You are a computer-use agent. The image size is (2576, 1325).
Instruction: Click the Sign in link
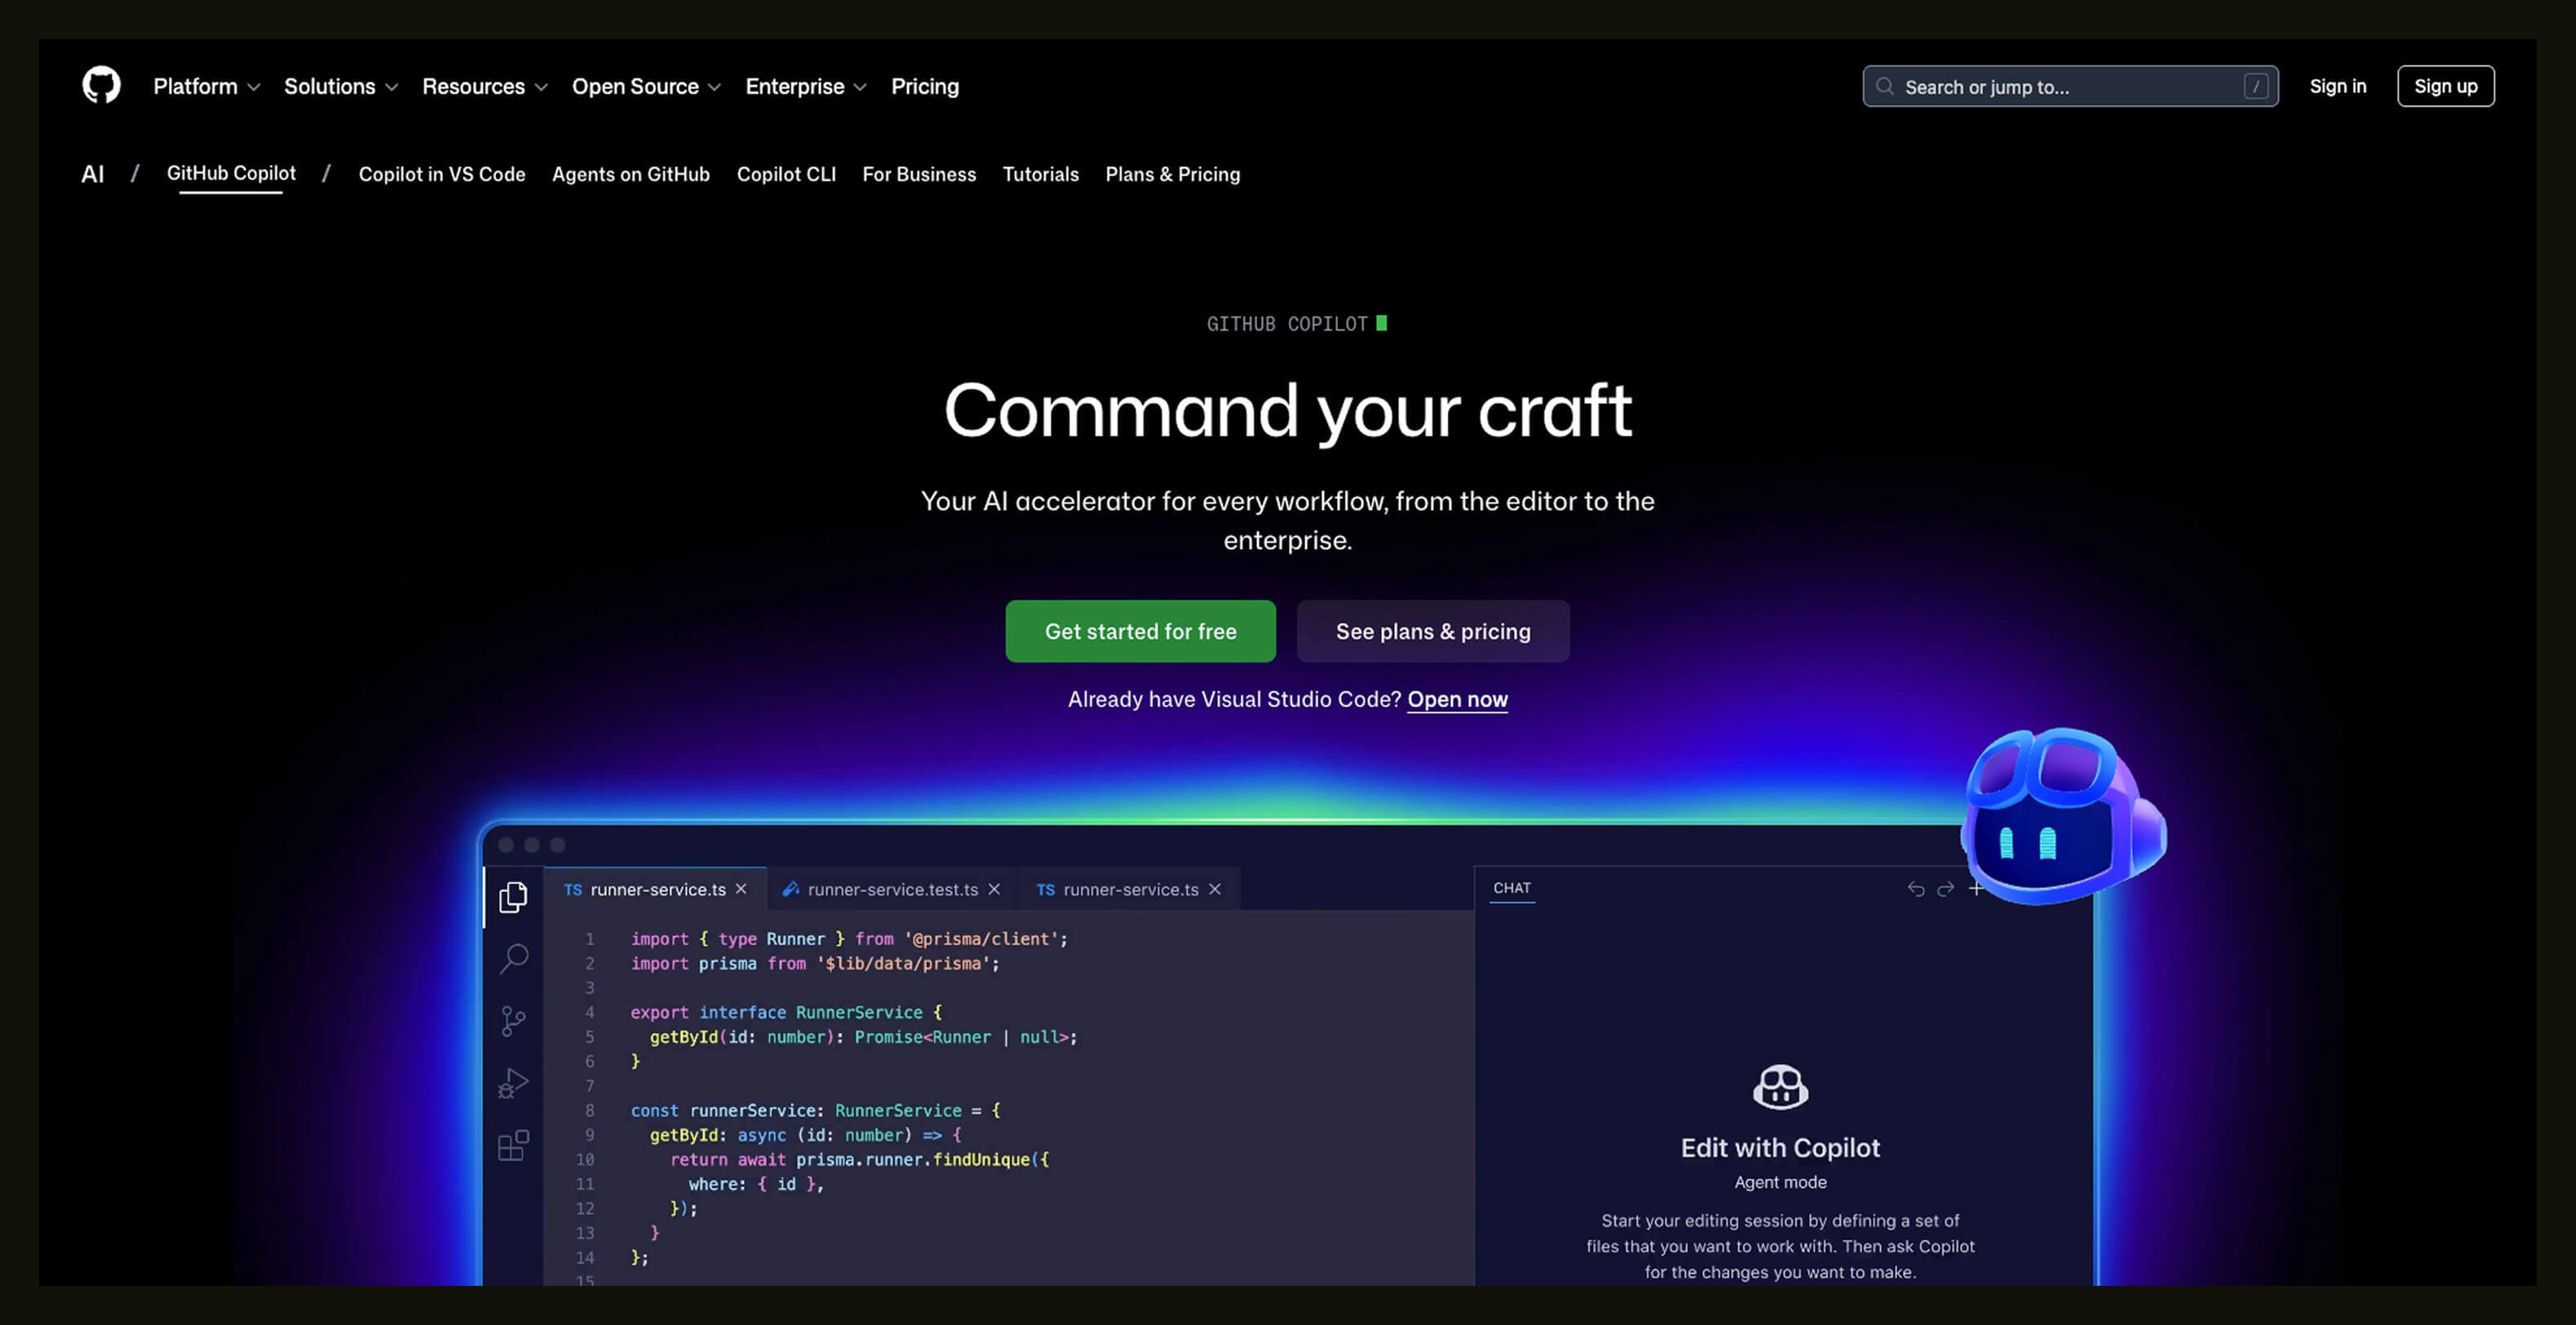click(x=2338, y=87)
